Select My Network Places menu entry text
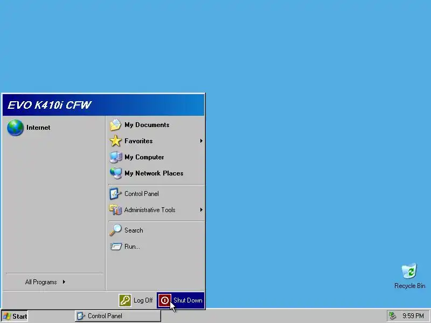The image size is (431, 323). 154,173
